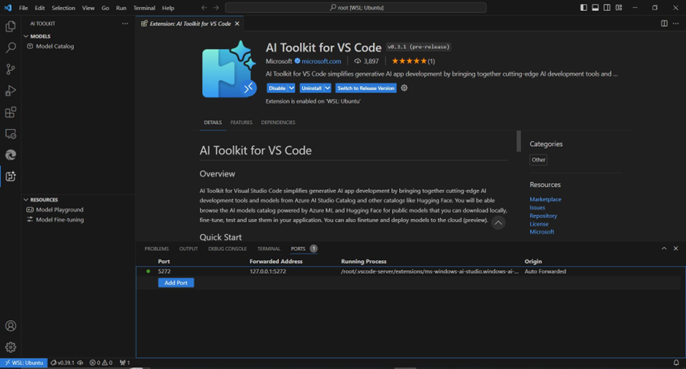Switch to the FEATURES tab
This screenshot has width=686, height=369.
(242, 123)
